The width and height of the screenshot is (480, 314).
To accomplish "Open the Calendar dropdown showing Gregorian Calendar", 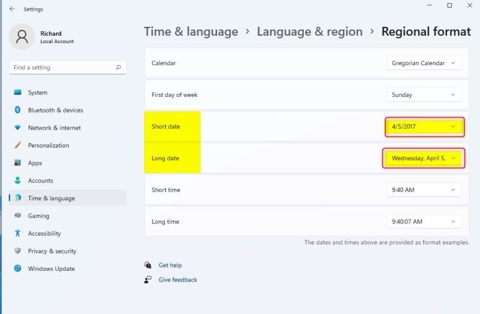I will (x=424, y=63).
